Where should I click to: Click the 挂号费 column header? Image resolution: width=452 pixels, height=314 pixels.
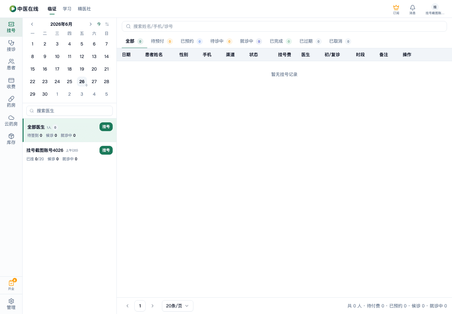284,55
